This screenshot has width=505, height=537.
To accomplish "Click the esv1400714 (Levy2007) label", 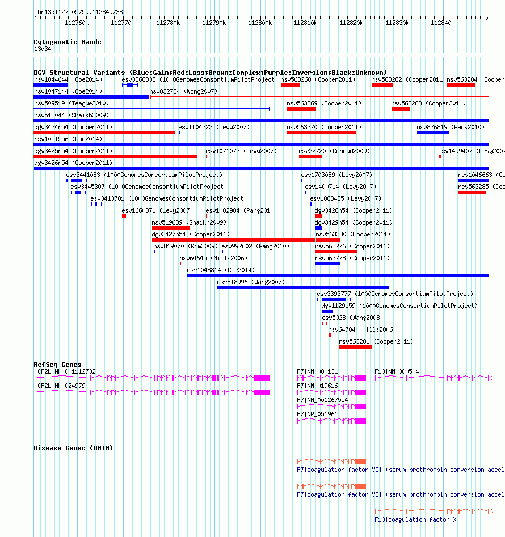I will (340, 187).
